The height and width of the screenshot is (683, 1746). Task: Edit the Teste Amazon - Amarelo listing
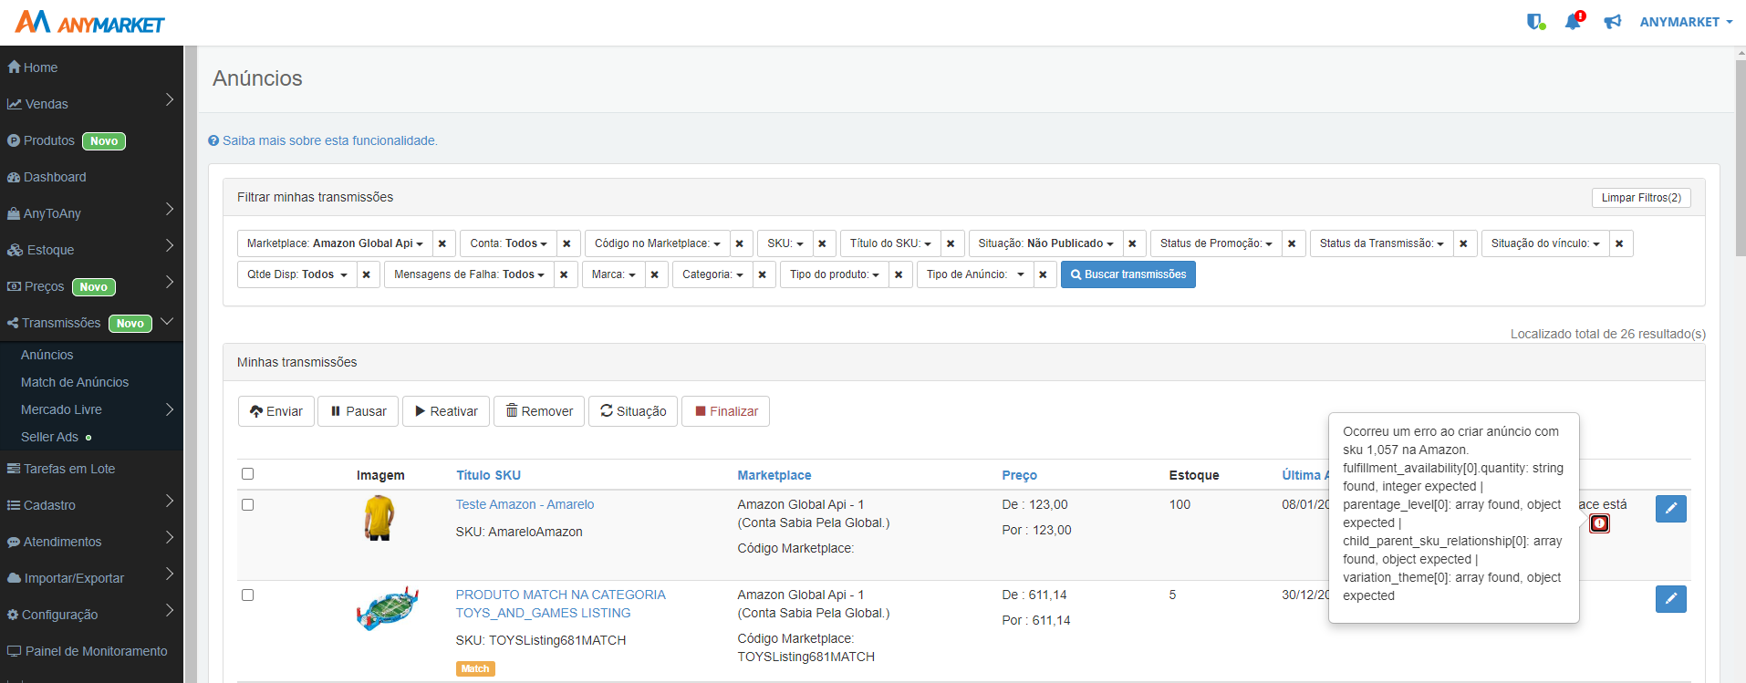click(1670, 509)
